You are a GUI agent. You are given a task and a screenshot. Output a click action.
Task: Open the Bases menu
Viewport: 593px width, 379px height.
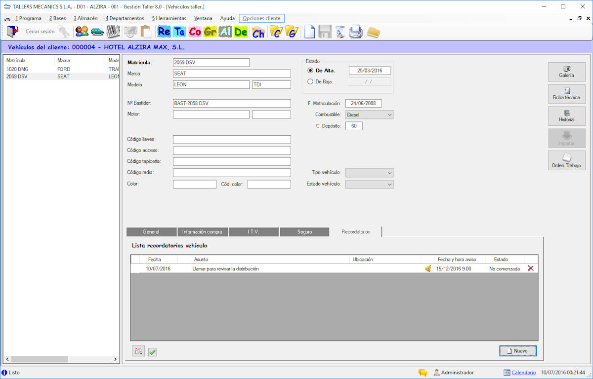point(57,18)
